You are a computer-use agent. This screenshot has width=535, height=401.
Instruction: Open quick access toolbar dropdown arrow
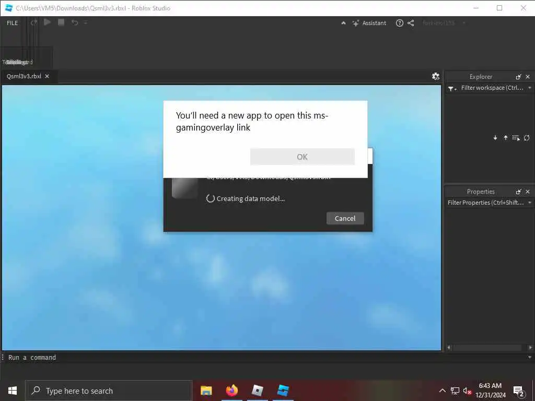[x=85, y=23]
